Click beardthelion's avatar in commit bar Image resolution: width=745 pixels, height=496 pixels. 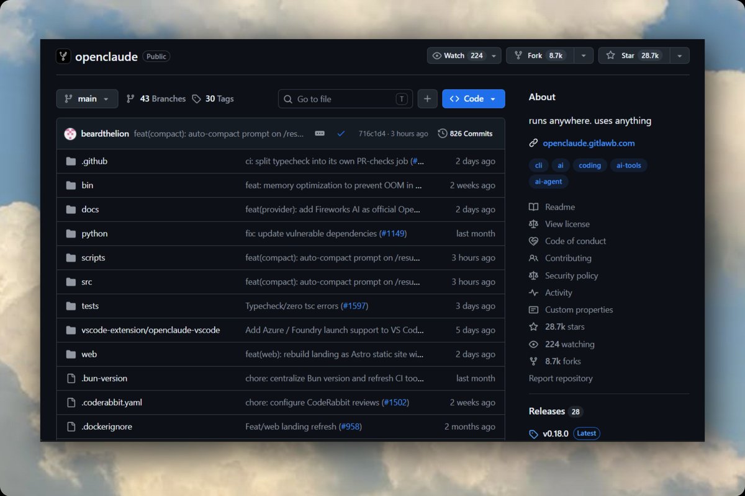click(71, 133)
